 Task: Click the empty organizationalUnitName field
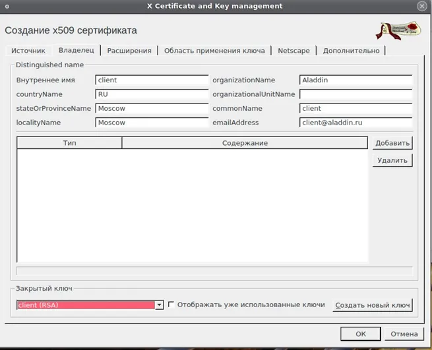355,94
